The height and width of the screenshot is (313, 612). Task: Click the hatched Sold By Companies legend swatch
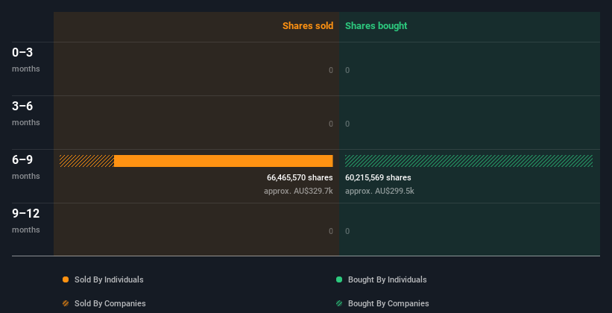tap(66, 303)
